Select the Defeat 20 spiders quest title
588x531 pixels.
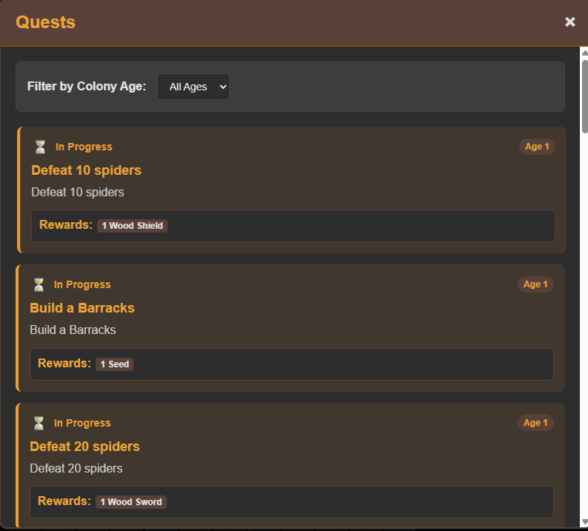coord(84,447)
